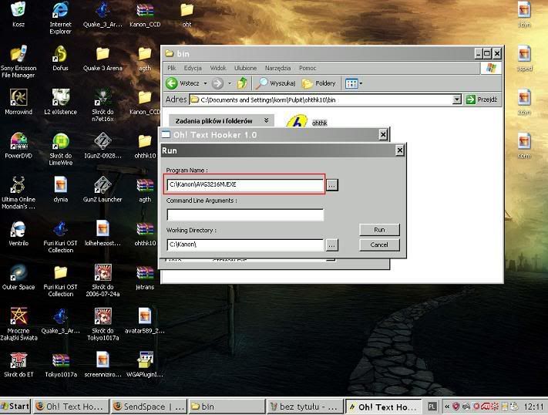Open the Plik menu in Explorer
The width and height of the screenshot is (548, 415).
[172, 68]
